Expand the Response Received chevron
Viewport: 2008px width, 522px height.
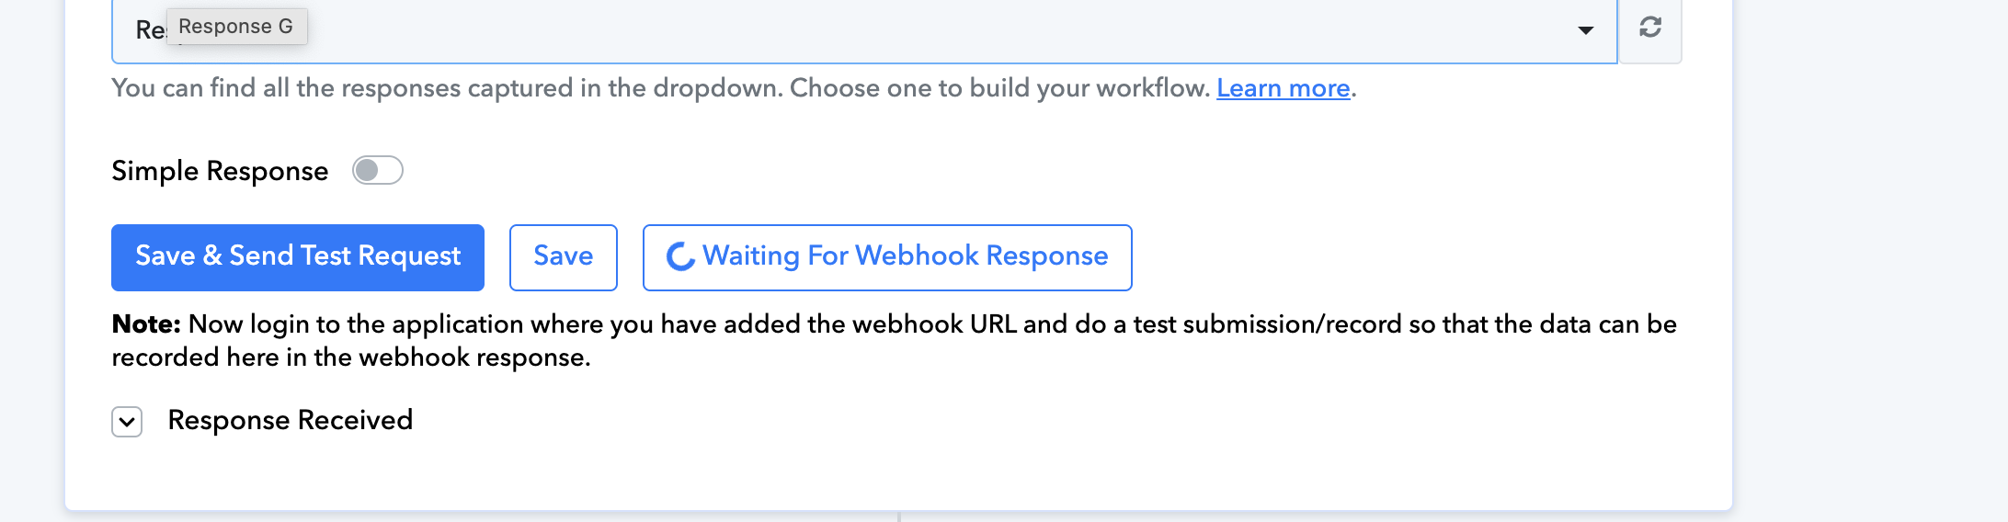(127, 422)
